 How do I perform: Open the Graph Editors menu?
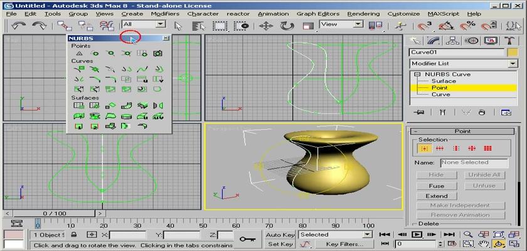tap(317, 14)
